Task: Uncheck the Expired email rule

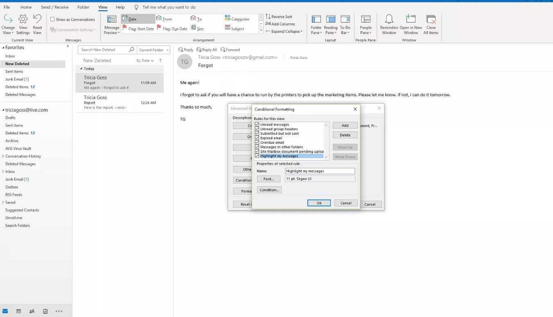Action: click(x=257, y=138)
